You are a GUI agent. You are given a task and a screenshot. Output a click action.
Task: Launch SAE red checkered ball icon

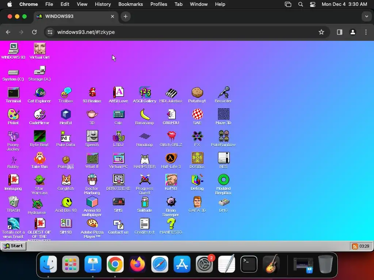(197, 117)
